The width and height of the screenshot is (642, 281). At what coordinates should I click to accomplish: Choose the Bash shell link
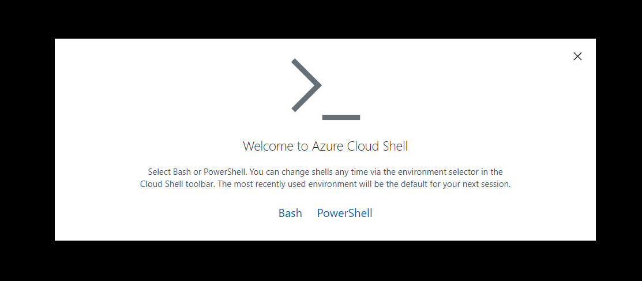(x=290, y=213)
